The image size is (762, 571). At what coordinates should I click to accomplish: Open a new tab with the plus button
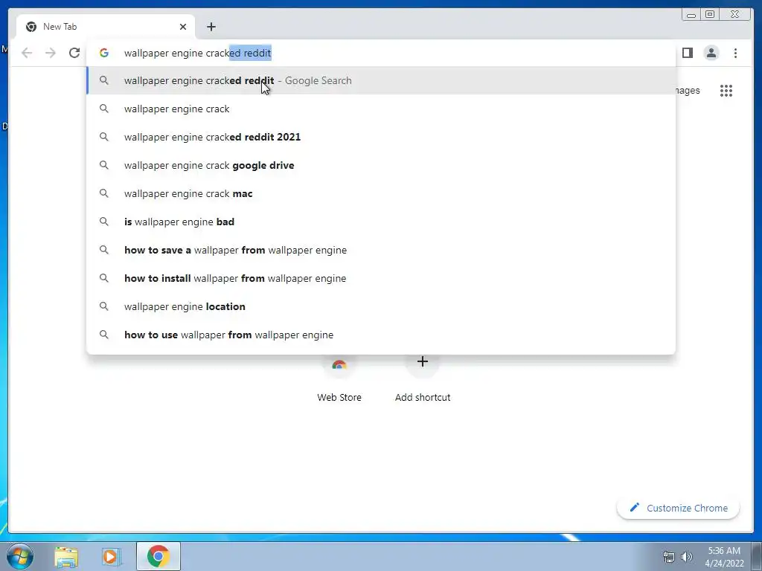[211, 27]
